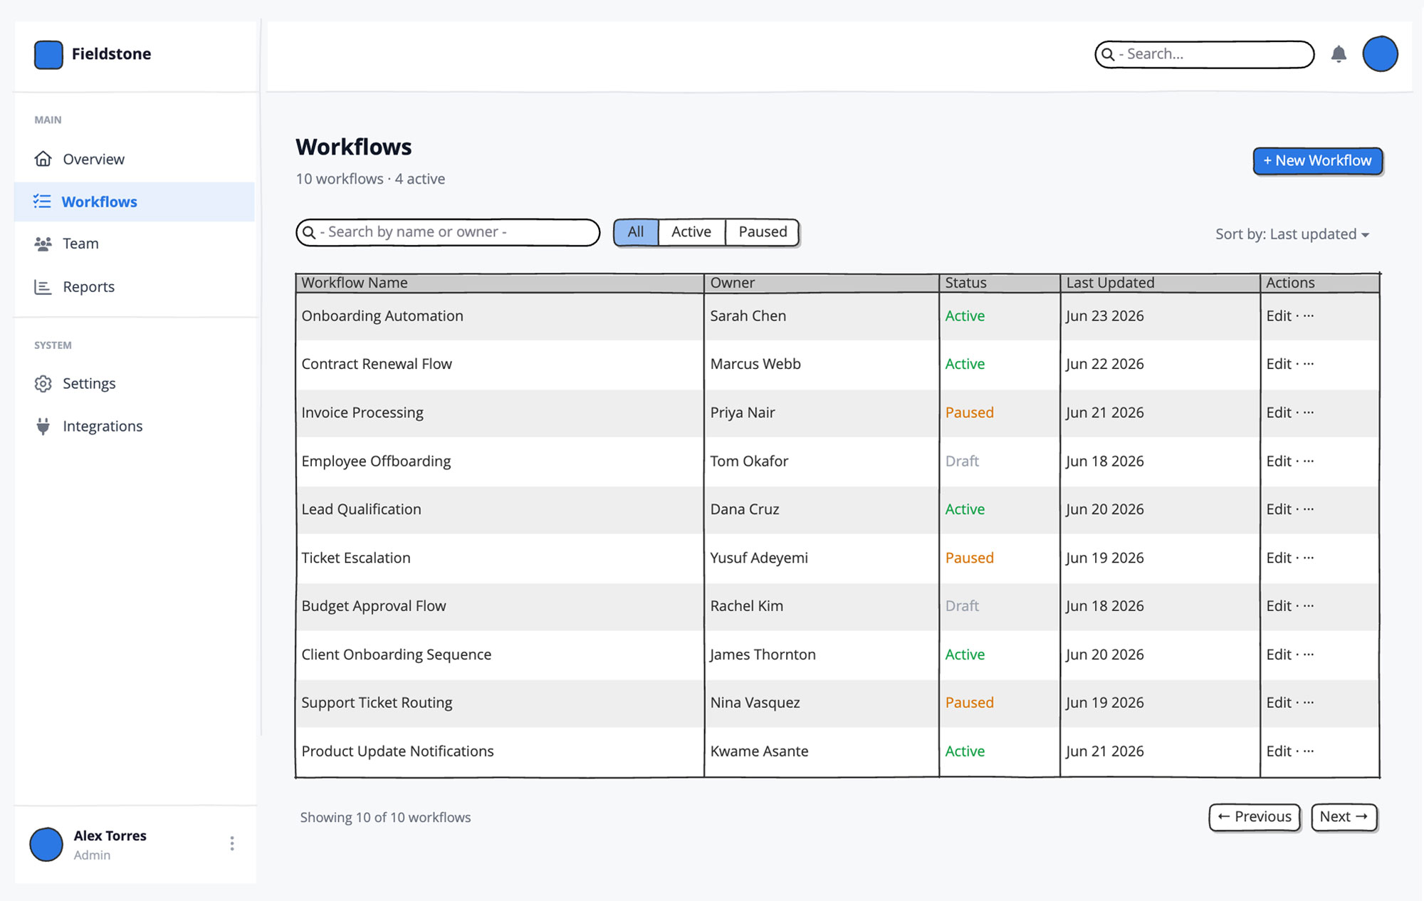Open Workflows label in the sidebar
Viewport: 1424px width, 901px height.
[99, 202]
